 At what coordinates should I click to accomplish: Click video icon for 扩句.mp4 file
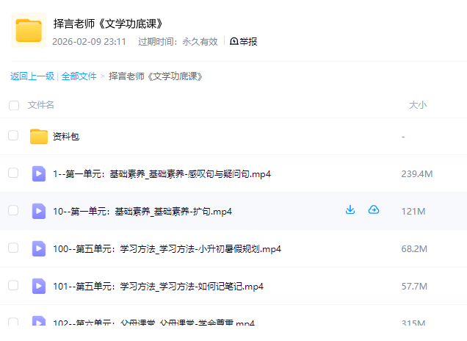pos(39,211)
